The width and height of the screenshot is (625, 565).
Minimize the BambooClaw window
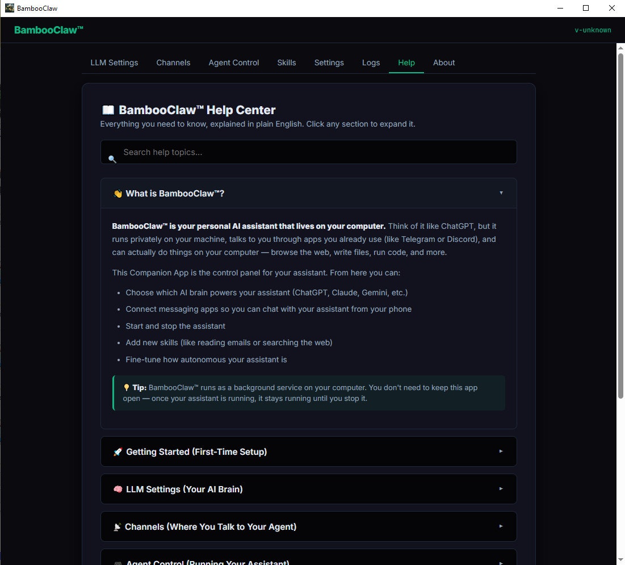tap(560, 8)
